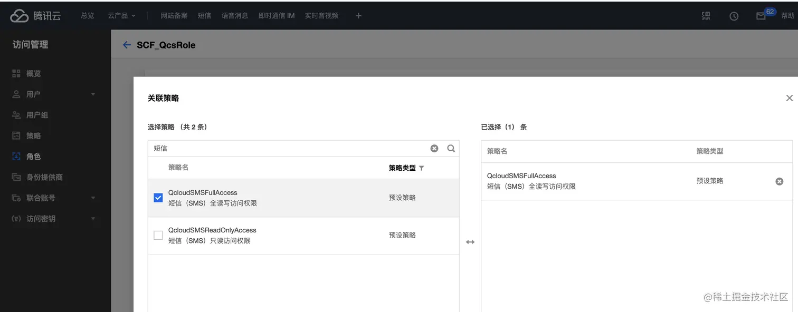798x312 pixels.
Task: Open 概览 in the sidebar
Action: [34, 73]
